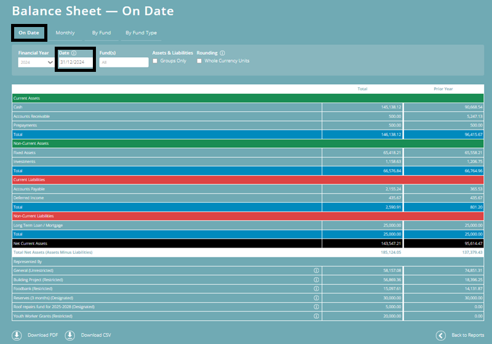The height and width of the screenshot is (344, 492).
Task: Click the Long Term Loan / Mortgage row
Action: [x=248, y=225]
